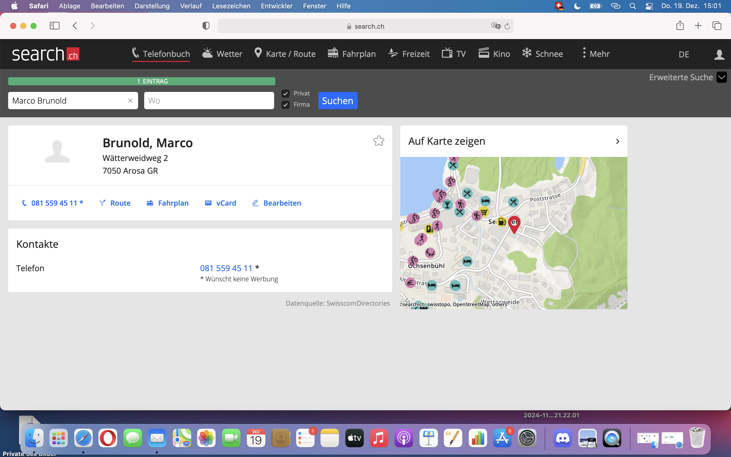Open Karte / Route section
This screenshot has height=457, width=731.
[x=285, y=54]
